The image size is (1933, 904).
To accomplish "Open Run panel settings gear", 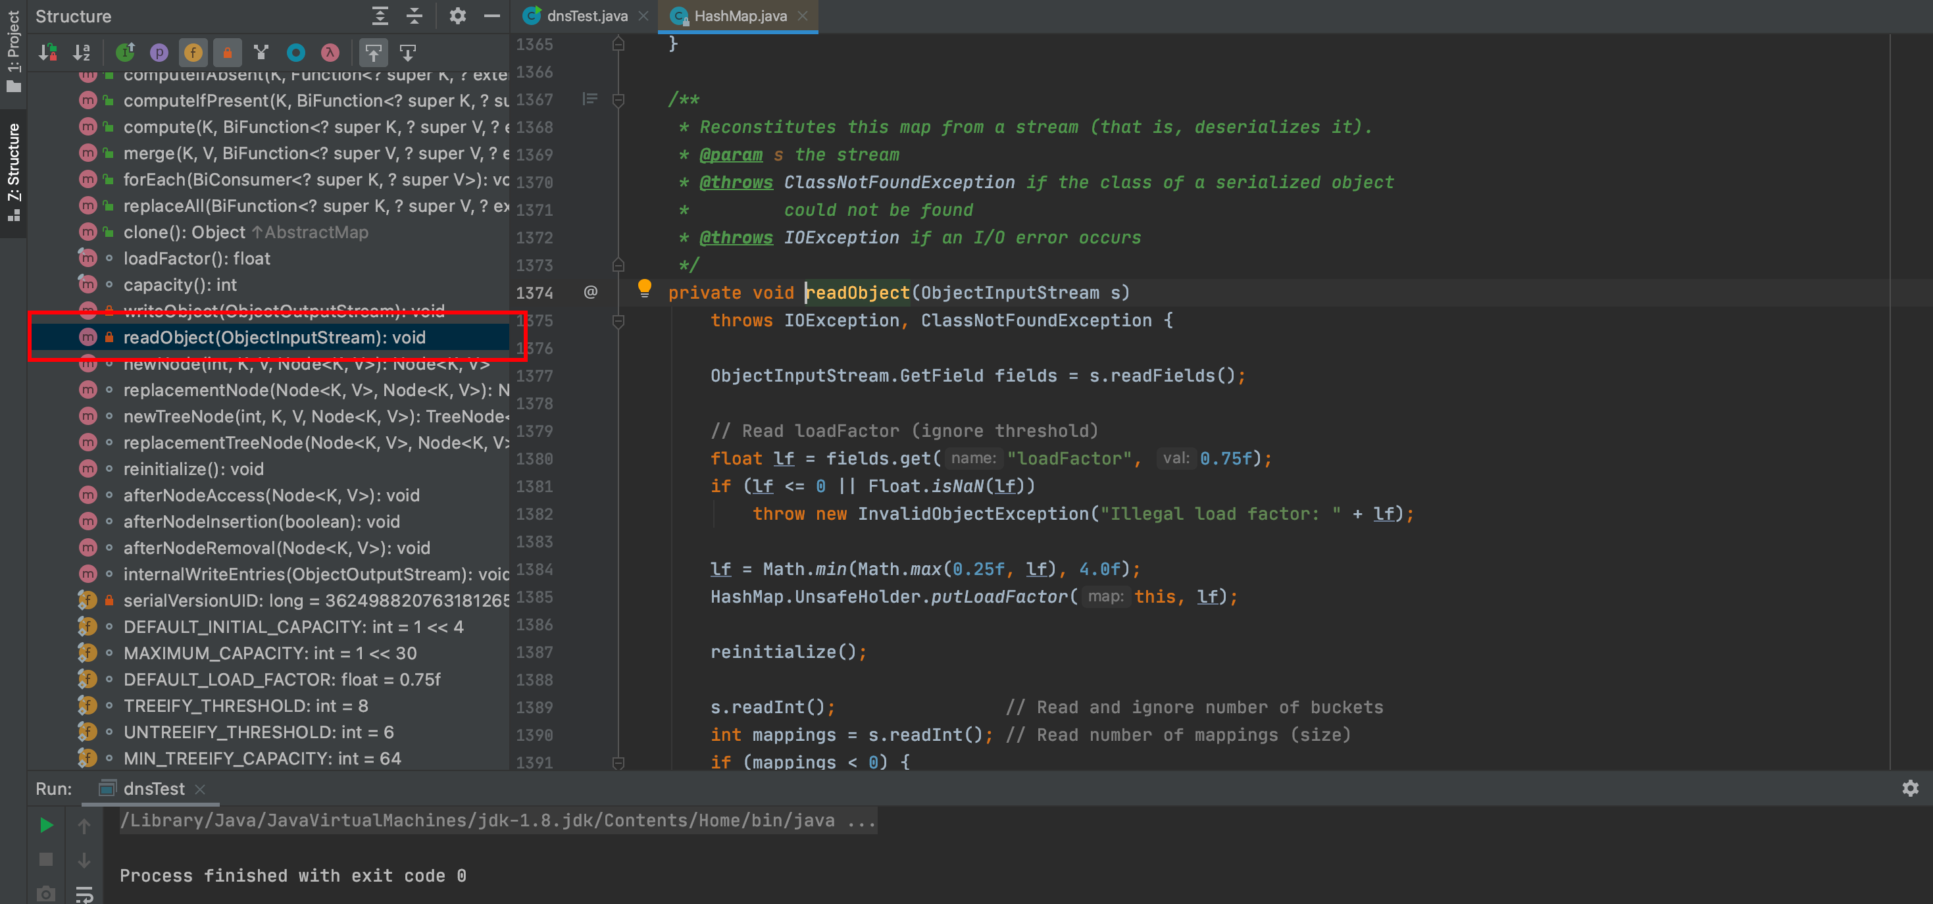I will tap(1910, 788).
